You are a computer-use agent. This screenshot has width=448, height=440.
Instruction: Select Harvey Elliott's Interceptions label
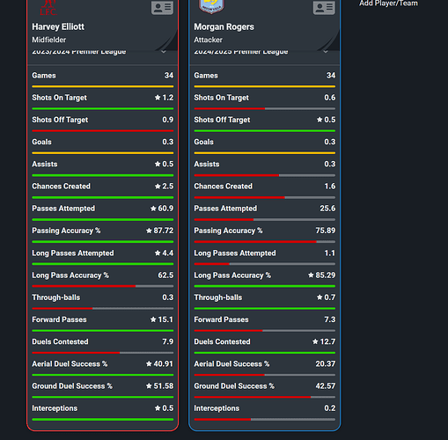point(55,408)
